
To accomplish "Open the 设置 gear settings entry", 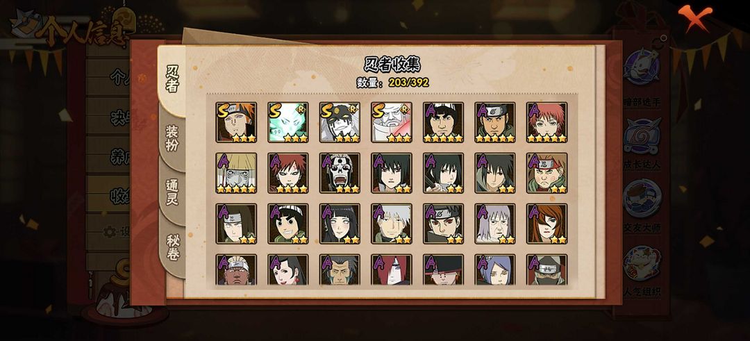I will [116, 232].
